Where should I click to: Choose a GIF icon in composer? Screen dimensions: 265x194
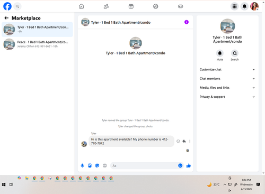(104, 165)
